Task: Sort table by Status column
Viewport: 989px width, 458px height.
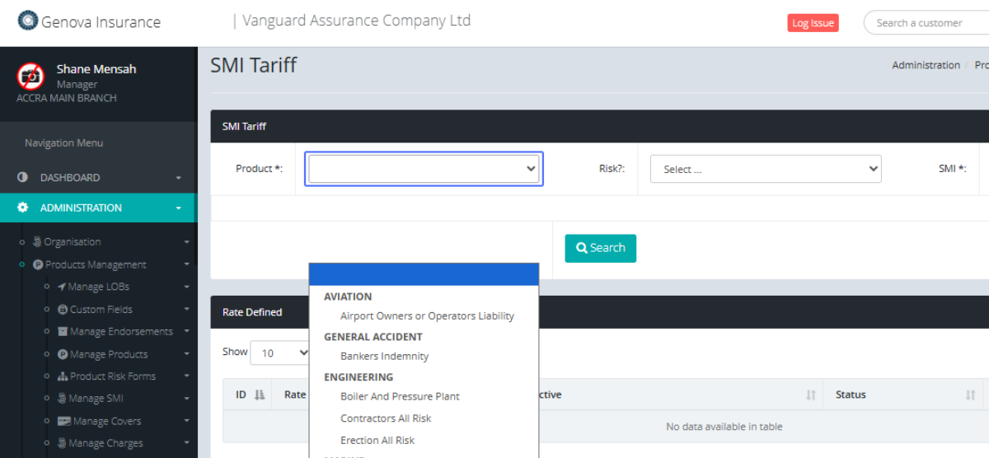Action: point(970,395)
